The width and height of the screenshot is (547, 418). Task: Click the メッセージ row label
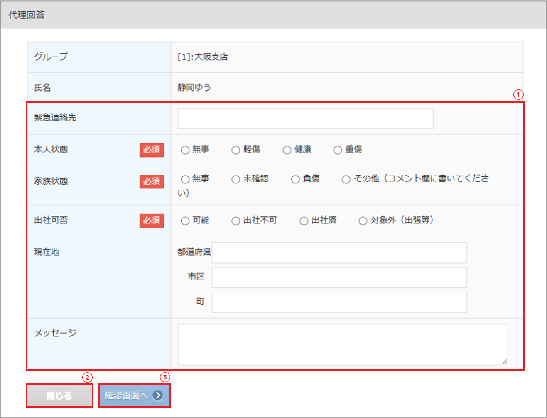pos(55,333)
